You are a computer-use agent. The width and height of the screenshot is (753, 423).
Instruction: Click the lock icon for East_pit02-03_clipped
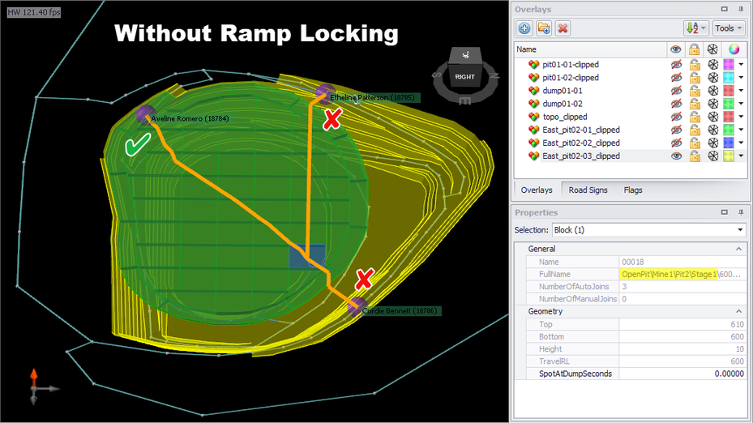[695, 156]
